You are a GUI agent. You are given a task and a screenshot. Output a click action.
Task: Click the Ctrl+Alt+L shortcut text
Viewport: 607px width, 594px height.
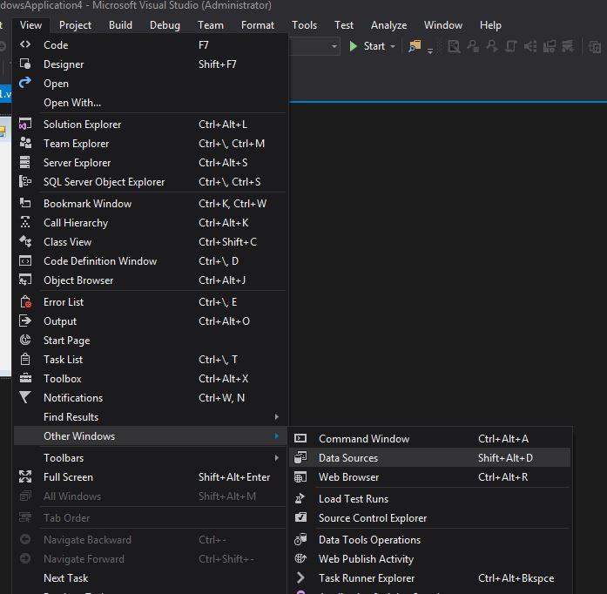pyautogui.click(x=223, y=125)
